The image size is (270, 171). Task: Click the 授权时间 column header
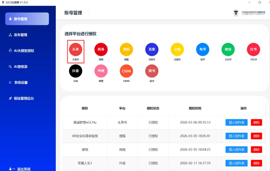pyautogui.click(x=195, y=108)
